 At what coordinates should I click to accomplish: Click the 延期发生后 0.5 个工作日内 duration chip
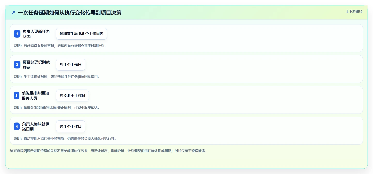coord(81,34)
